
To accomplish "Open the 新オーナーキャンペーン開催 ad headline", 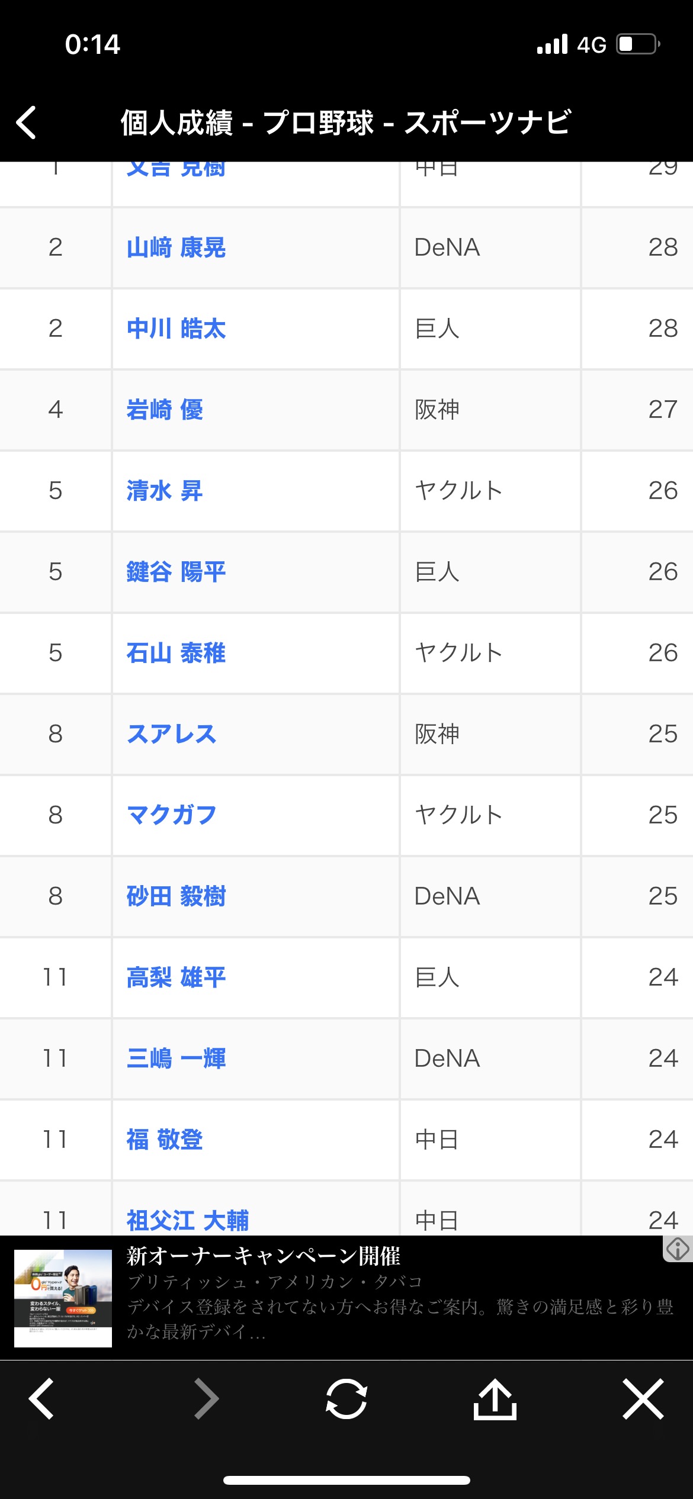I will [264, 1256].
